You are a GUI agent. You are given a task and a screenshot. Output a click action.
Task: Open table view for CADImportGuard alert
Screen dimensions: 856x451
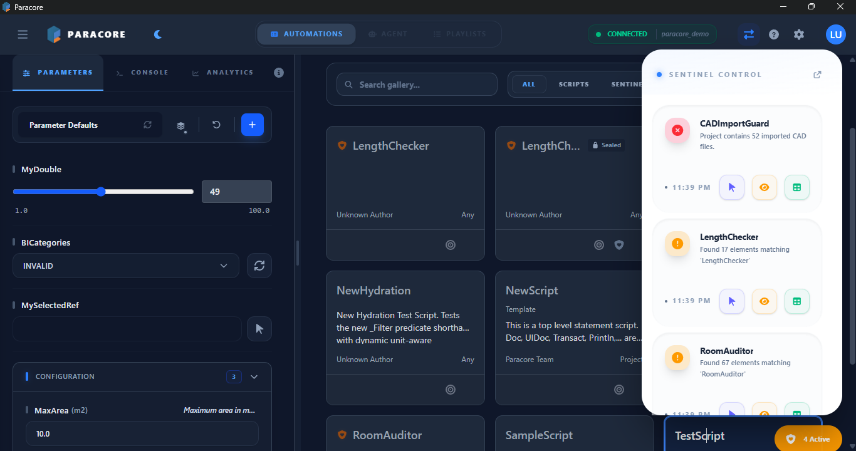[797, 187]
